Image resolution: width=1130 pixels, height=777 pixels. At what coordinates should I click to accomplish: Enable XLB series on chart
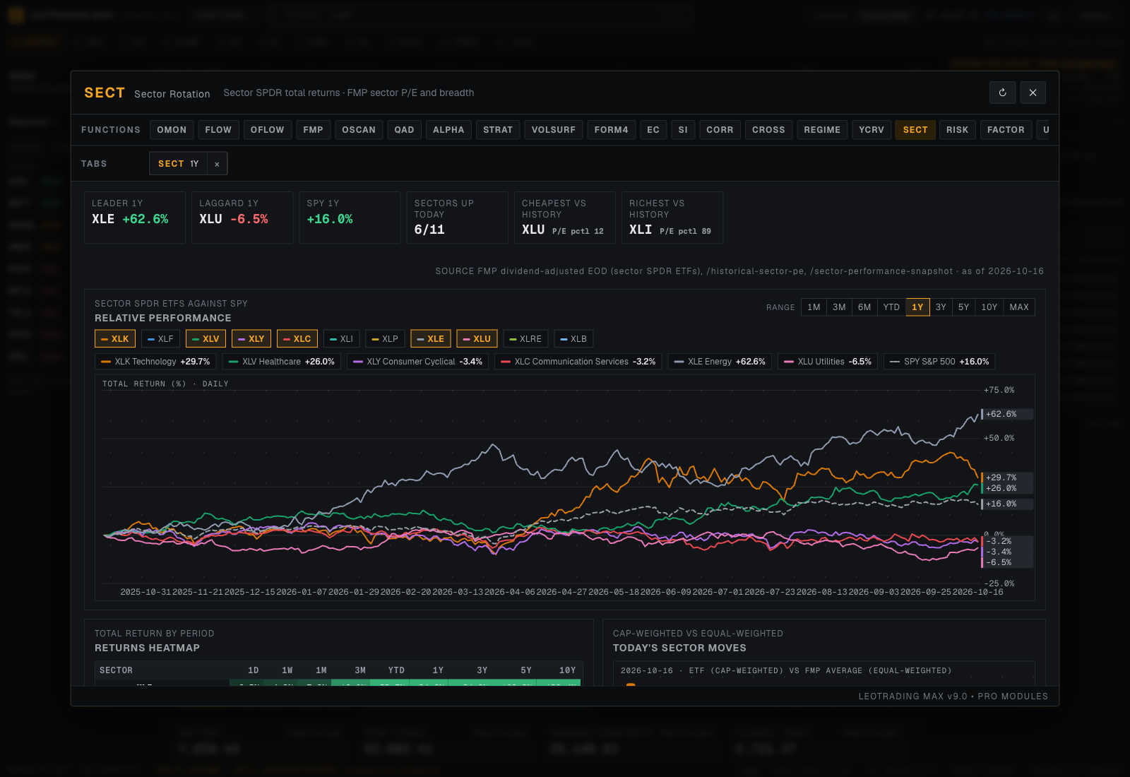click(573, 339)
